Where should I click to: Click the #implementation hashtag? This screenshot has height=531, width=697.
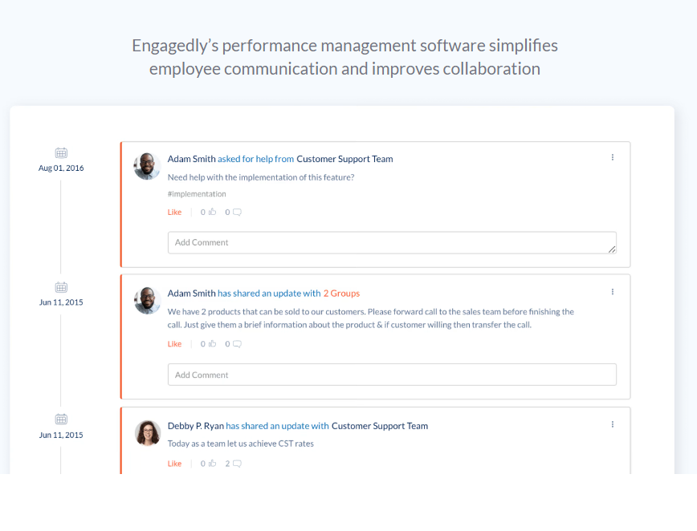coord(197,193)
